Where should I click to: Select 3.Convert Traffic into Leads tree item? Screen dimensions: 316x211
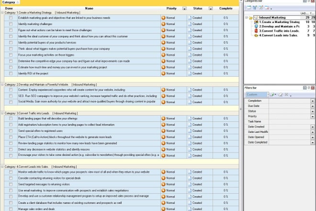click(279, 31)
